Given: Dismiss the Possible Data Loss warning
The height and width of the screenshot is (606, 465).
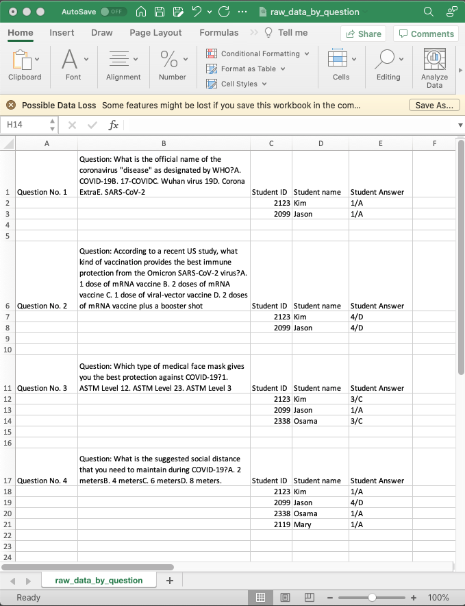Looking at the screenshot, I should pyautogui.click(x=11, y=105).
